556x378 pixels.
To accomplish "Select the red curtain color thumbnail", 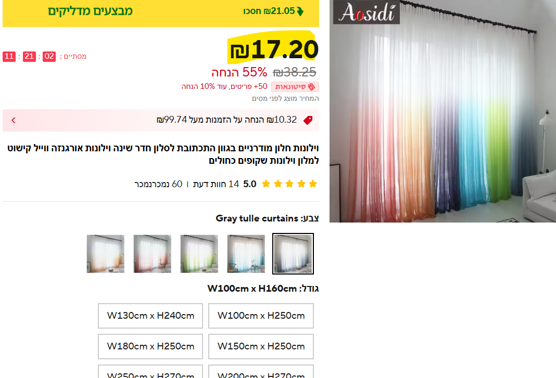I will 153,254.
